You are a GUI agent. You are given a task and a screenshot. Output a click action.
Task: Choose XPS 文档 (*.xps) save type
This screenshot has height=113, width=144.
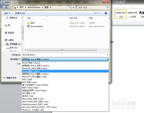pyautogui.click(x=65, y=82)
